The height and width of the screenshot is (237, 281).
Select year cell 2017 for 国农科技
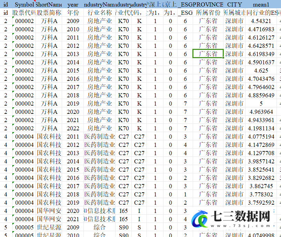pos(73,186)
